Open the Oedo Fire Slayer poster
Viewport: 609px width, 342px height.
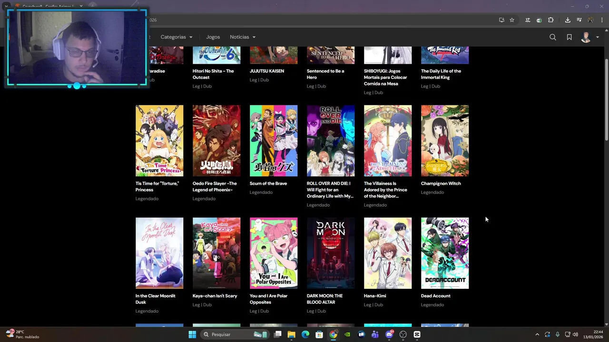(x=216, y=141)
